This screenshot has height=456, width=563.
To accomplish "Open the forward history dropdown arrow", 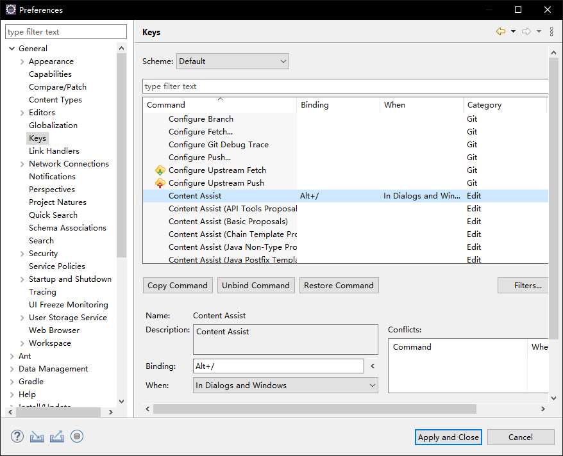I will 539,31.
